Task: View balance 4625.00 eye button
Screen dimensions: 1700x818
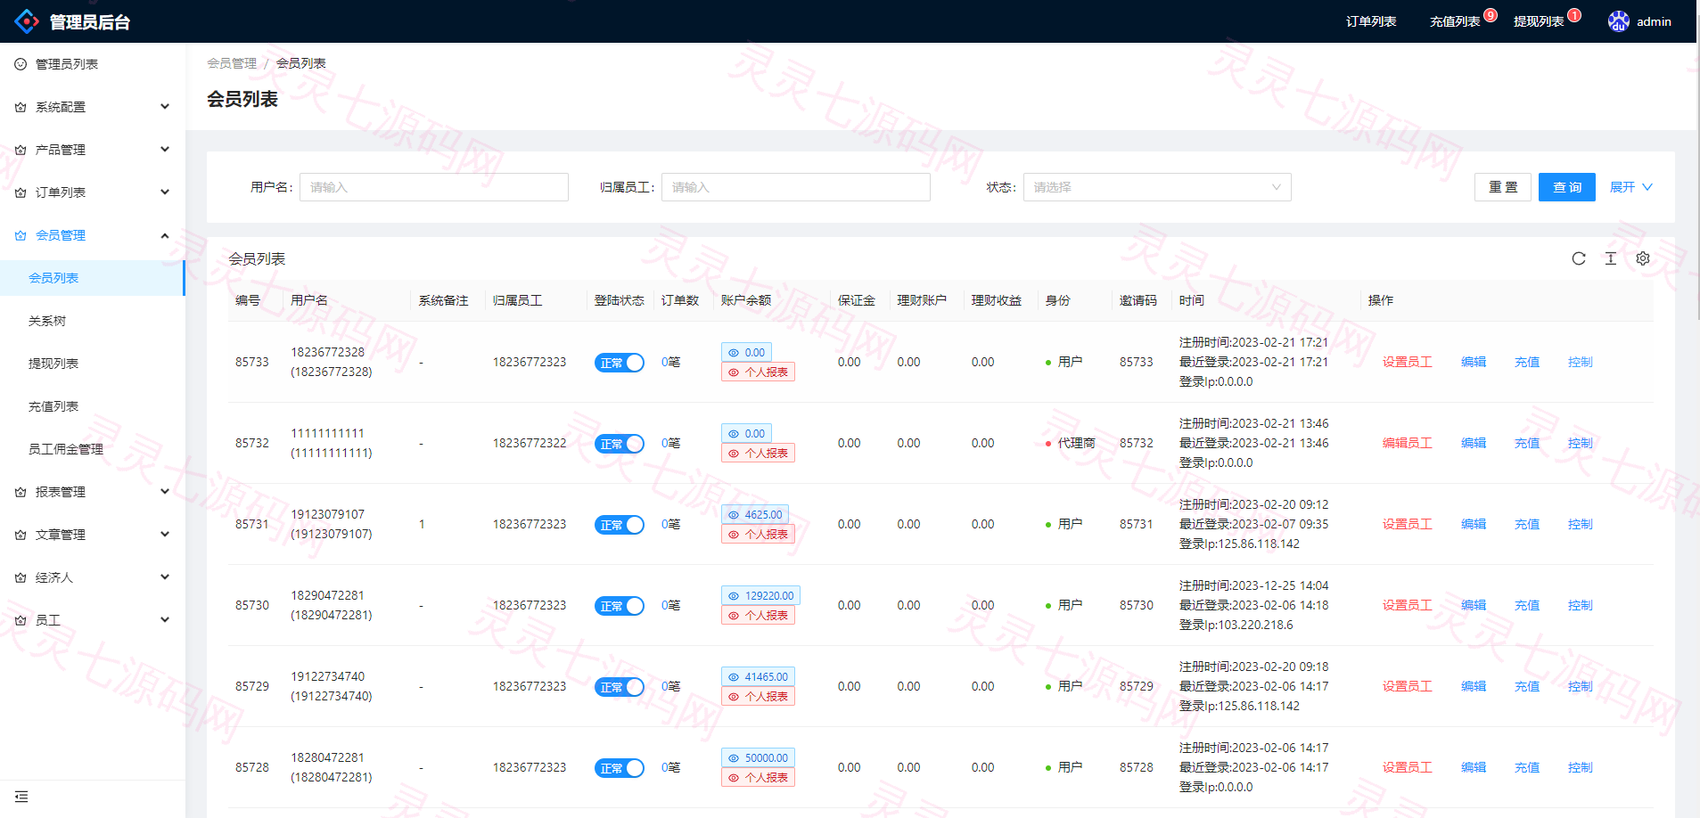Action: coord(755,514)
